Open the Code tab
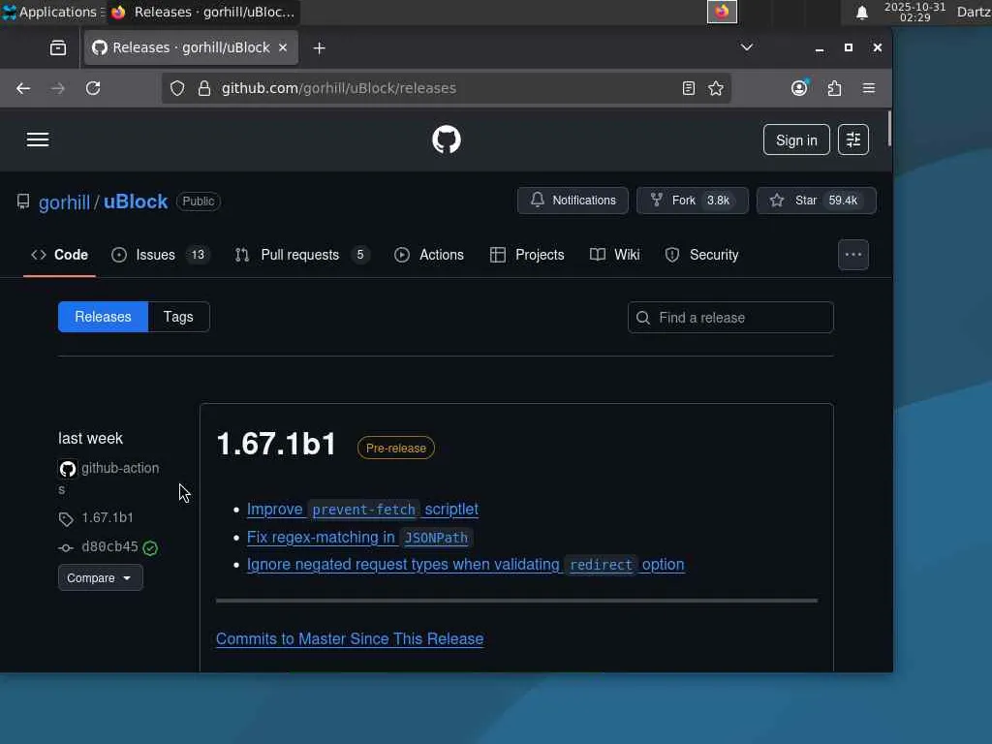This screenshot has height=744, width=992. 59,255
